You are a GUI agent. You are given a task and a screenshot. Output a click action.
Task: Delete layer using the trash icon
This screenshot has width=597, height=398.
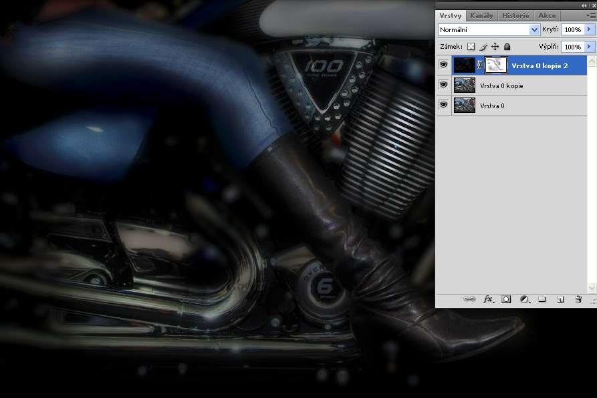tap(578, 300)
